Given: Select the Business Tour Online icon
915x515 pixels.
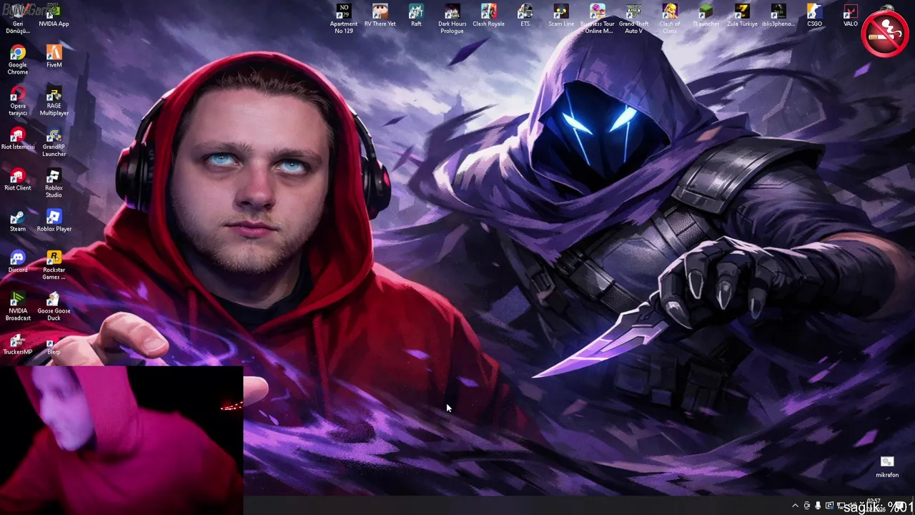Looking at the screenshot, I should [x=598, y=19].
